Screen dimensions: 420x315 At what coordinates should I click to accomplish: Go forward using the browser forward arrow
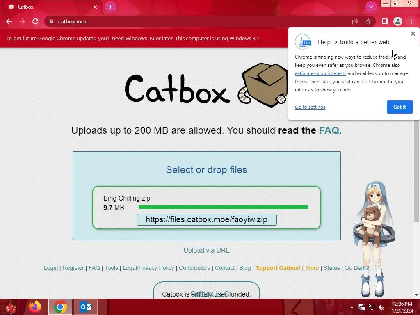(22, 21)
